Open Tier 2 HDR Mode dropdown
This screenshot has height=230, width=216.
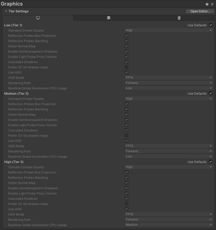(169, 146)
